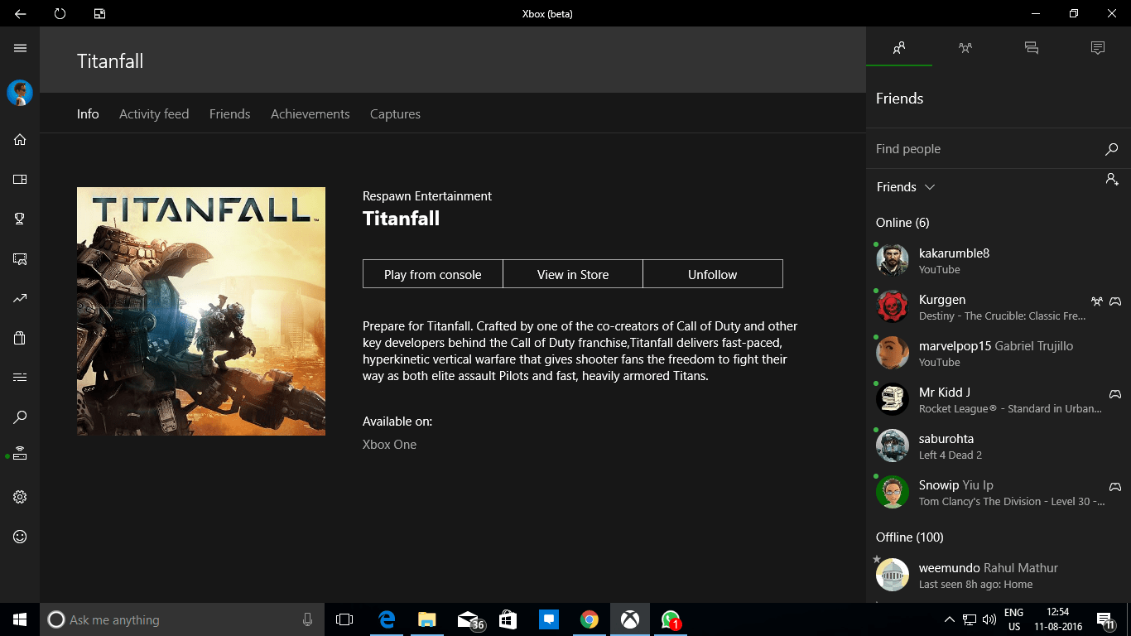Open marvelpop15 Gabriel Trujillo's entry
Viewport: 1131px width, 636px height.
999,353
